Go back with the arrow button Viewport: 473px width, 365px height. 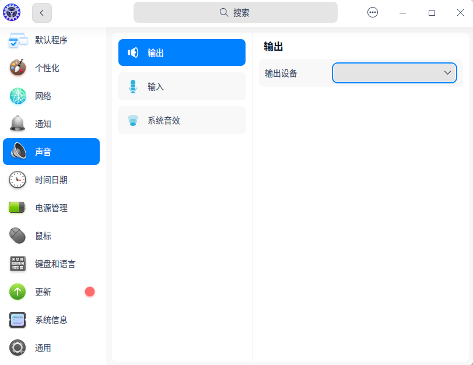42,13
